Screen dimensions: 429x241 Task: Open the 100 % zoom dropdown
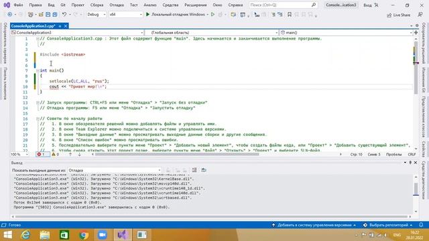19,155
